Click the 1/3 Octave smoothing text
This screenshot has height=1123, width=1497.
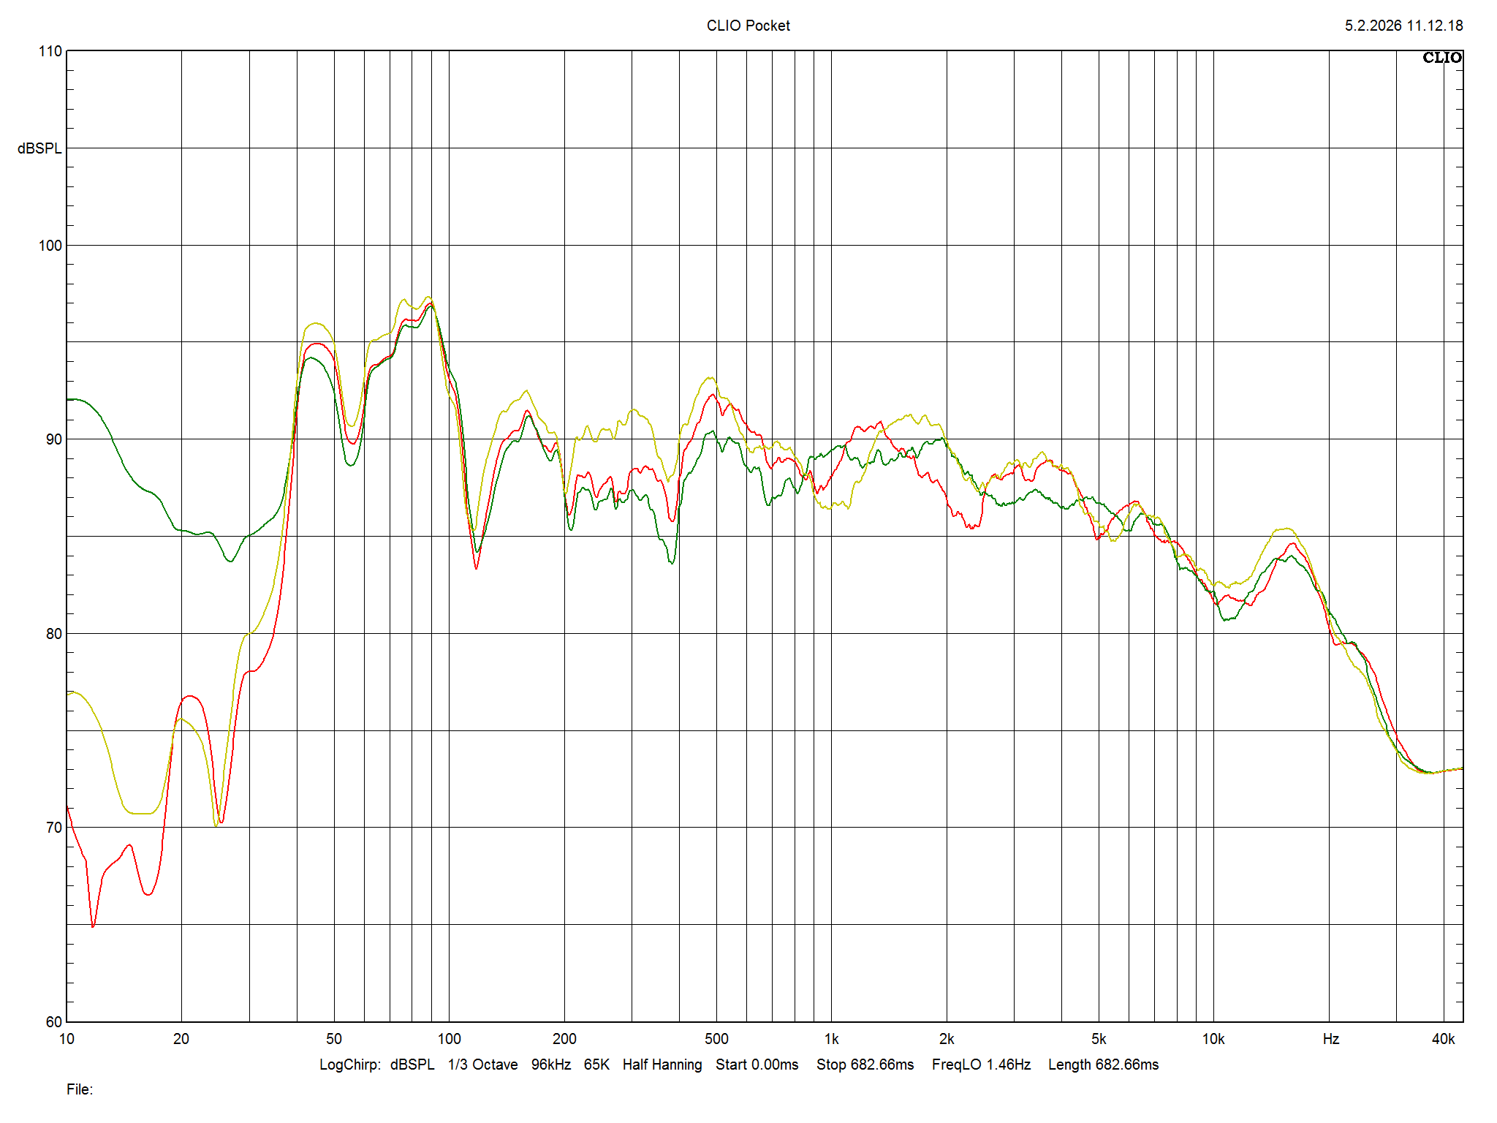click(482, 1065)
